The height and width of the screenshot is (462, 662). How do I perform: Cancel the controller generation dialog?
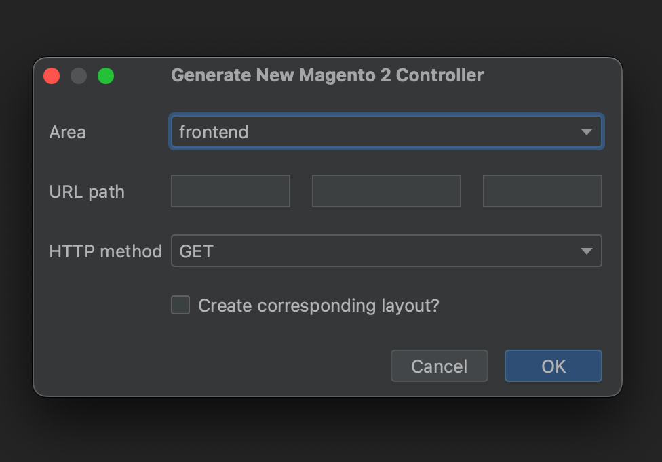440,366
